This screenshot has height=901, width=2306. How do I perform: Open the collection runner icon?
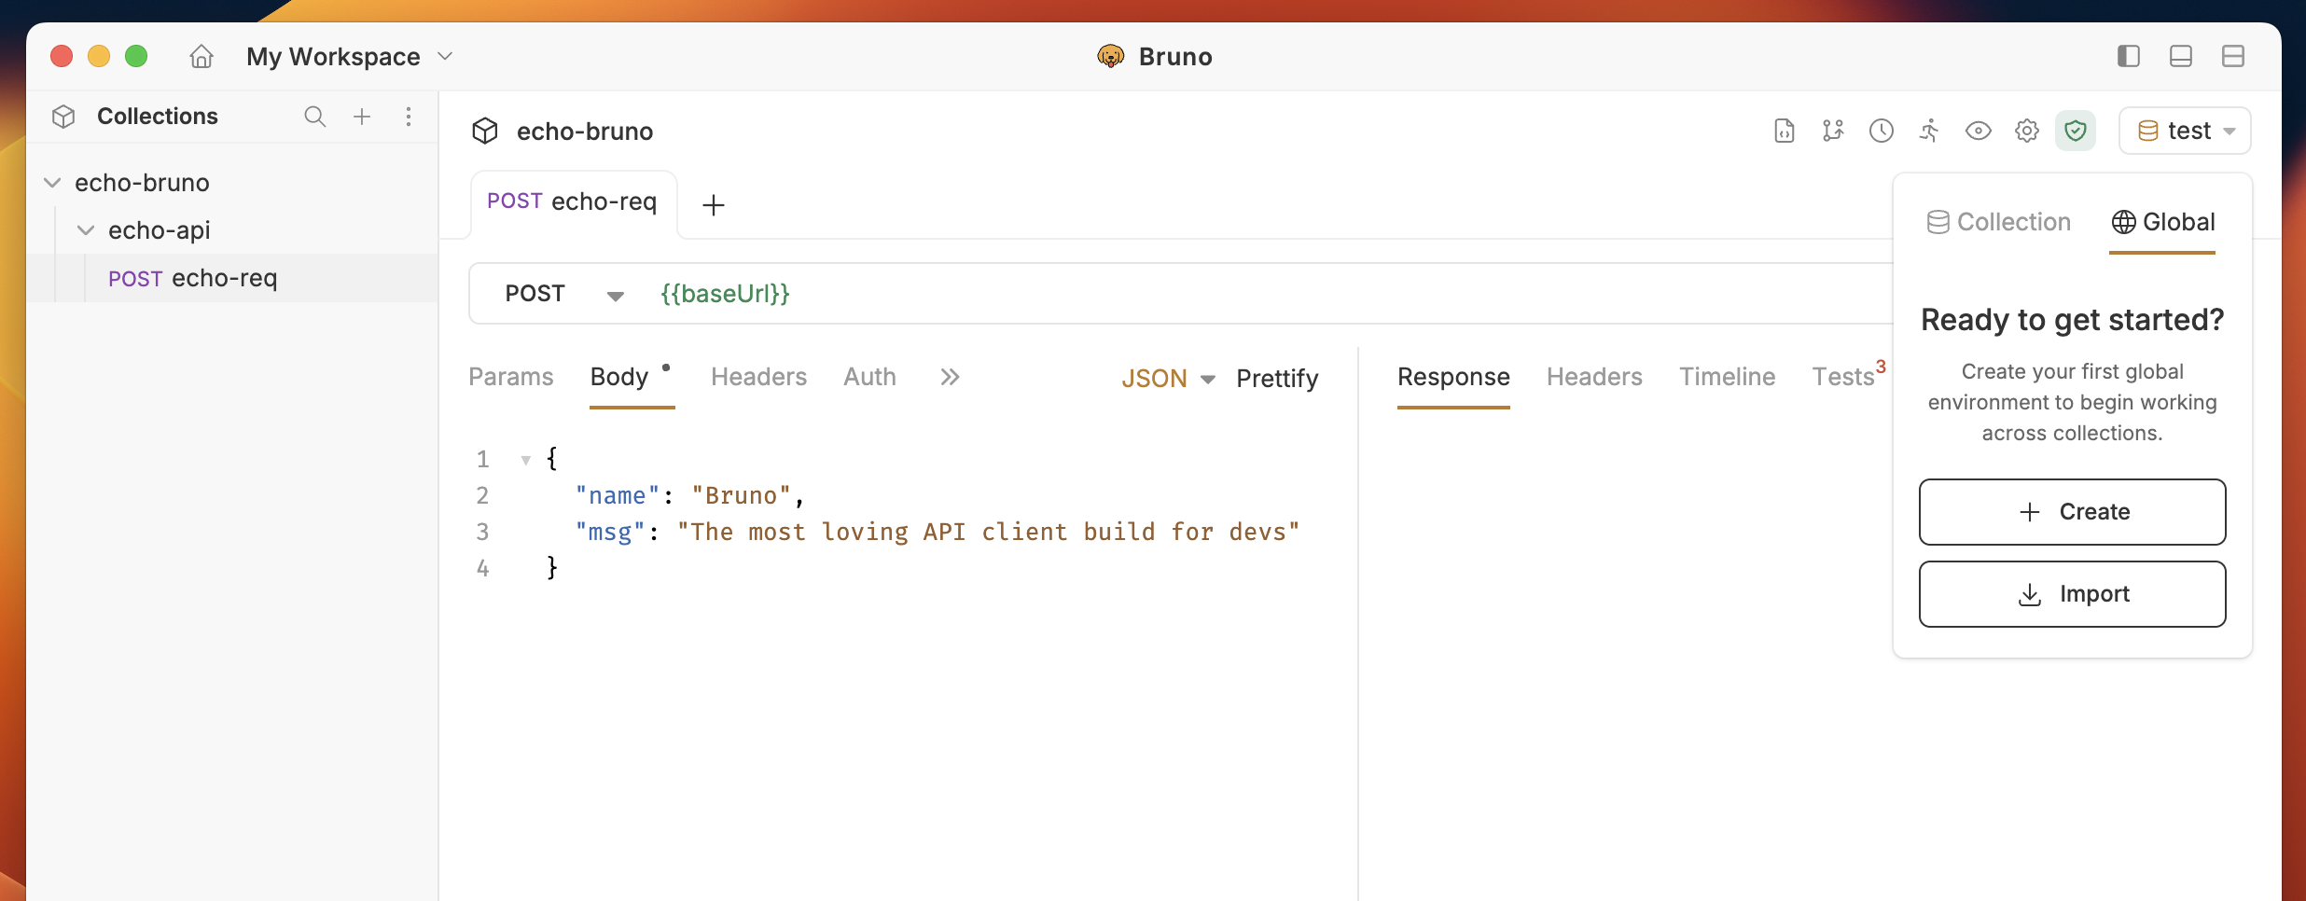point(1929,131)
